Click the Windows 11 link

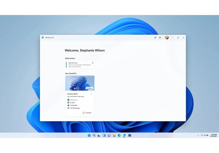pos(74,100)
